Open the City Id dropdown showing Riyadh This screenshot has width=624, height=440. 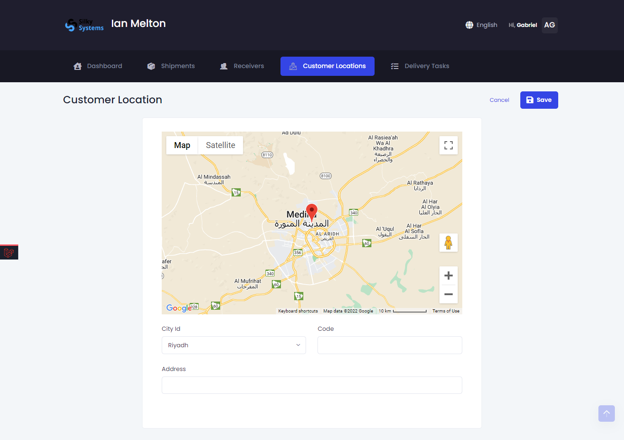click(x=233, y=345)
